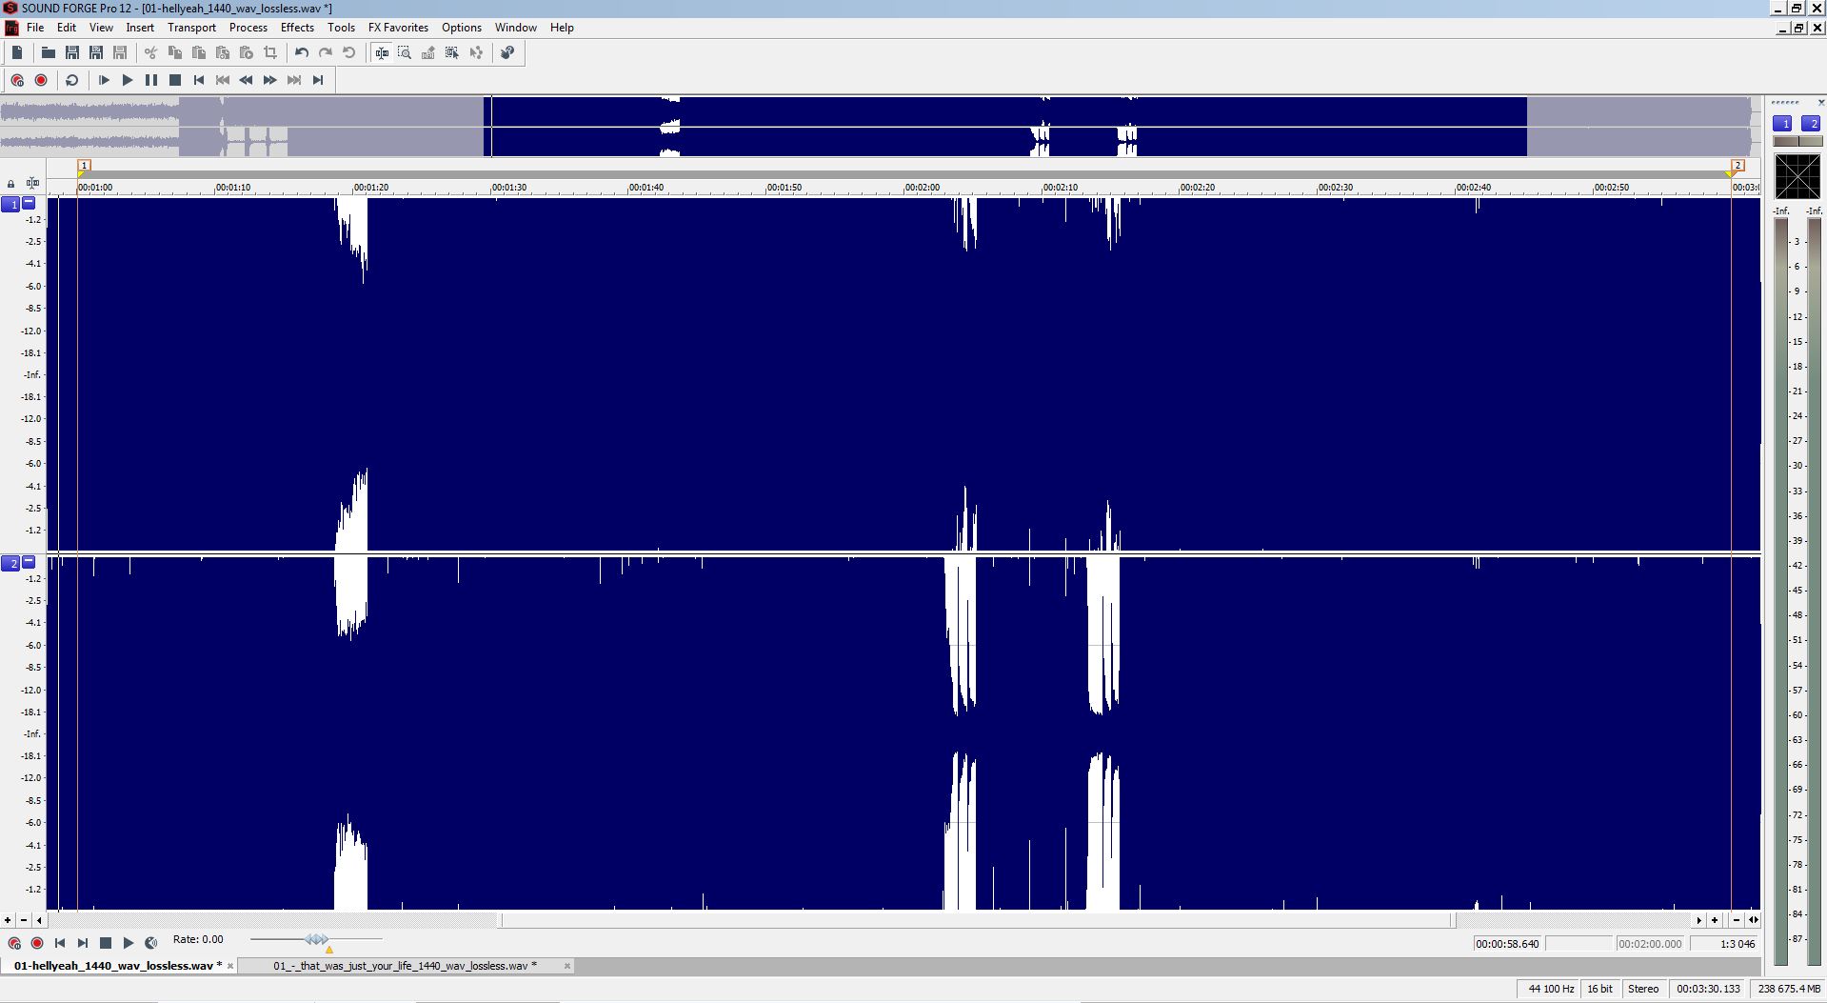Close the that_was_just_your_life wav tab
The width and height of the screenshot is (1827, 1003).
(x=567, y=966)
